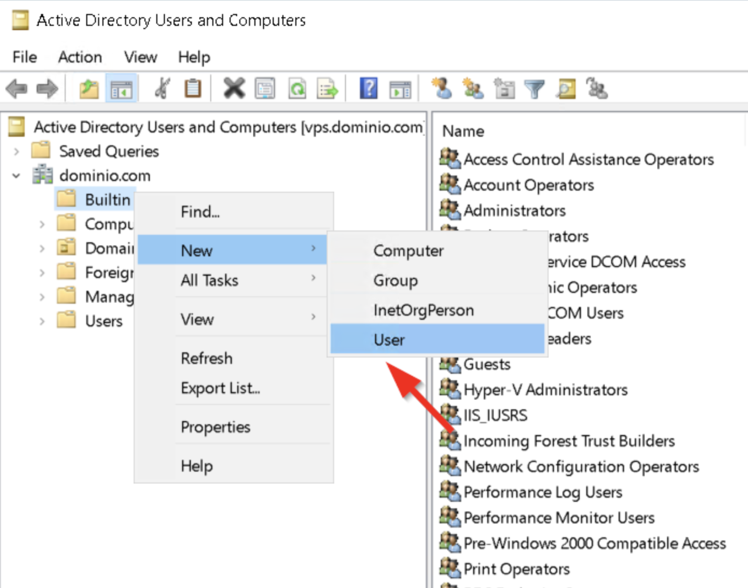This screenshot has width=748, height=588.
Task: Click the Create new user toolbar icon
Action: point(442,89)
